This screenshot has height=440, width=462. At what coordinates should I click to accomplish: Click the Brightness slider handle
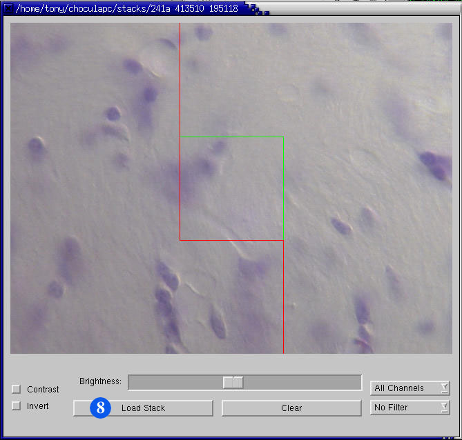(x=233, y=382)
